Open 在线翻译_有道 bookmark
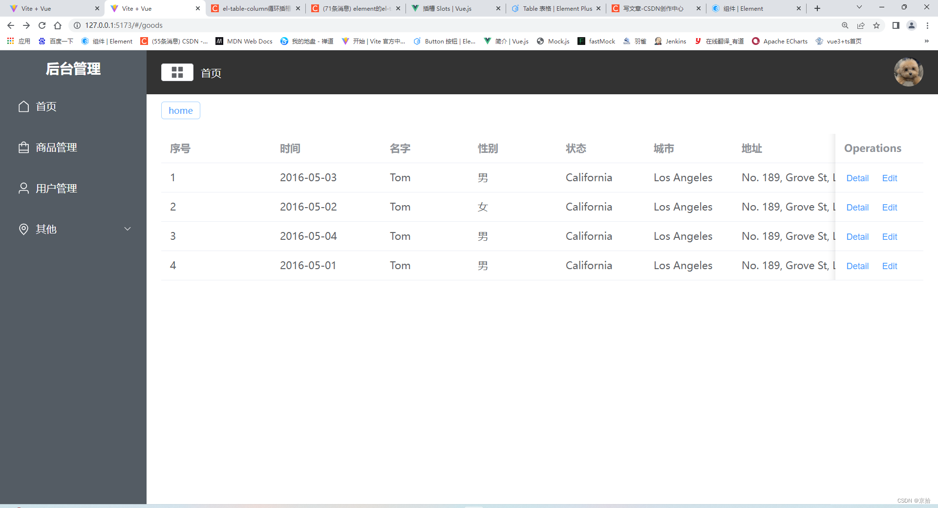Screen dimensions: 938x508 click(719, 41)
